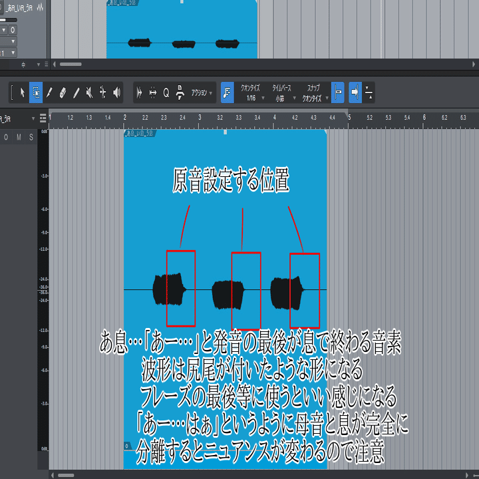479x479 pixels.
Task: Select the Mute tool with crossed speaker
Action: pyautogui.click(x=90, y=92)
